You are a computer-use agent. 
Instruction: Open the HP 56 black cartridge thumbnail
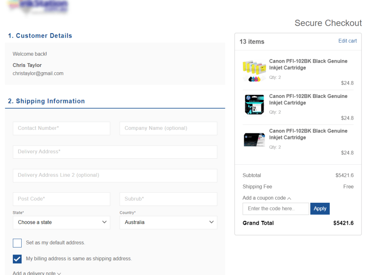254,104
